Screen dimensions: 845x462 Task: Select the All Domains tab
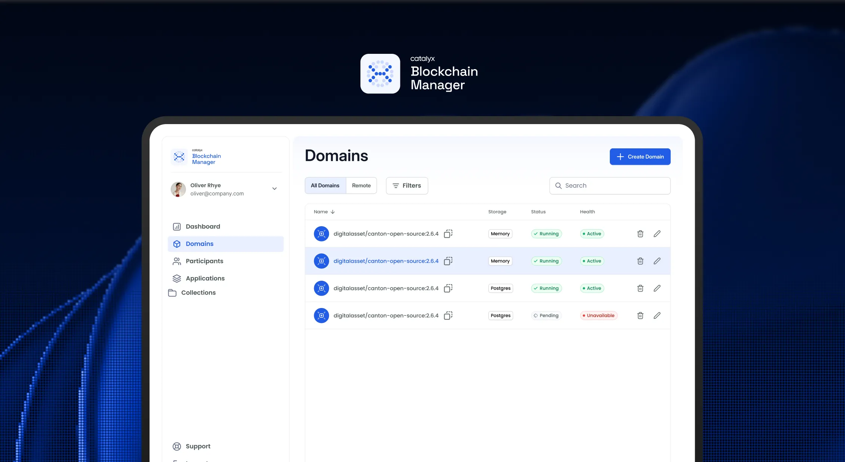click(x=325, y=185)
